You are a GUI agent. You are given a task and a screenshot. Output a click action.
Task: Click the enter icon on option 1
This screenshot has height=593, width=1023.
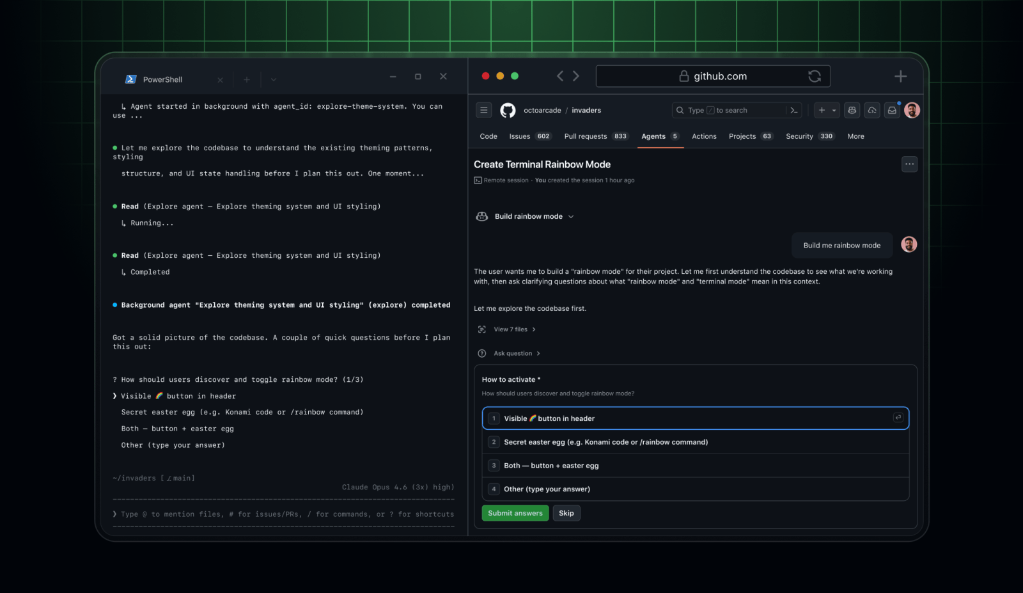pos(898,418)
